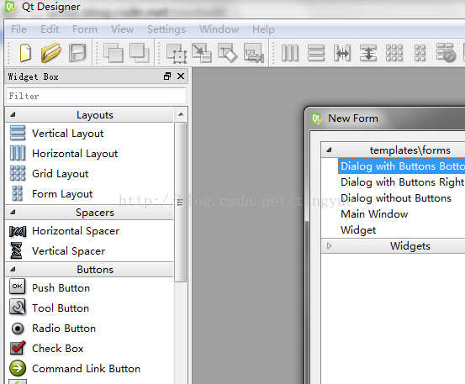The width and height of the screenshot is (465, 384).
Task: Select the Edit Widgets mode icon
Action: [177, 53]
